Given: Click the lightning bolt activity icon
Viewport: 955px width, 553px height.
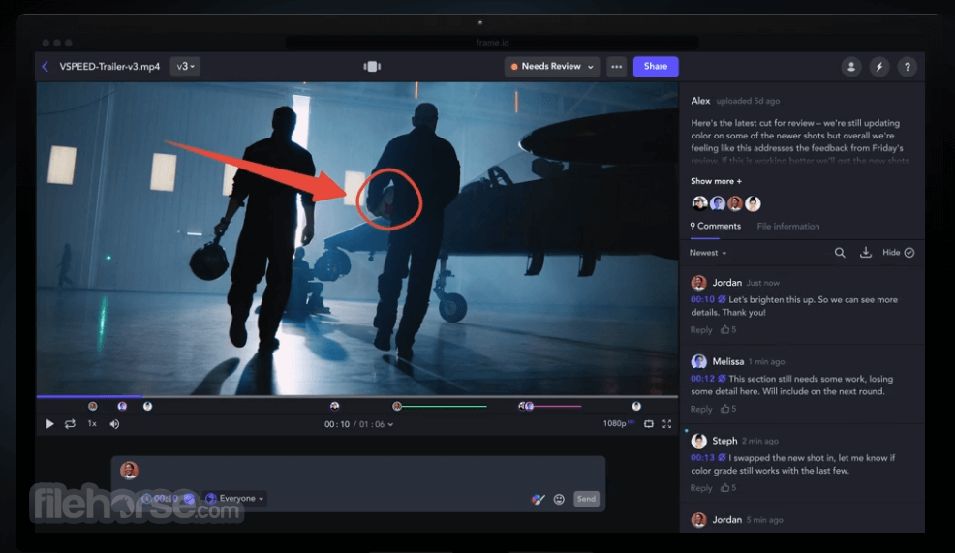Looking at the screenshot, I should (x=878, y=67).
